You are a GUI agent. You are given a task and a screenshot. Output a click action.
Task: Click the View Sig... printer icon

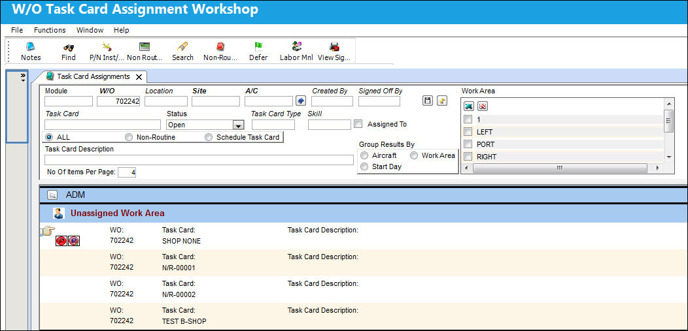click(x=334, y=46)
